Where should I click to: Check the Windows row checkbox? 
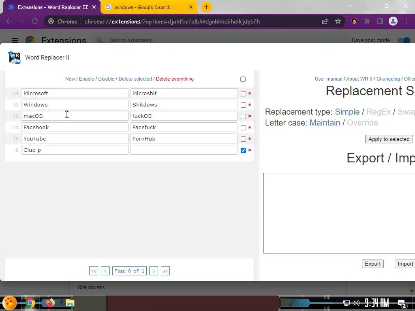[x=243, y=105]
